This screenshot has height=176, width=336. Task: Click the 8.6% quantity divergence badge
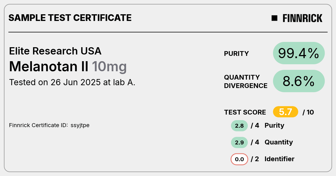[x=299, y=81]
